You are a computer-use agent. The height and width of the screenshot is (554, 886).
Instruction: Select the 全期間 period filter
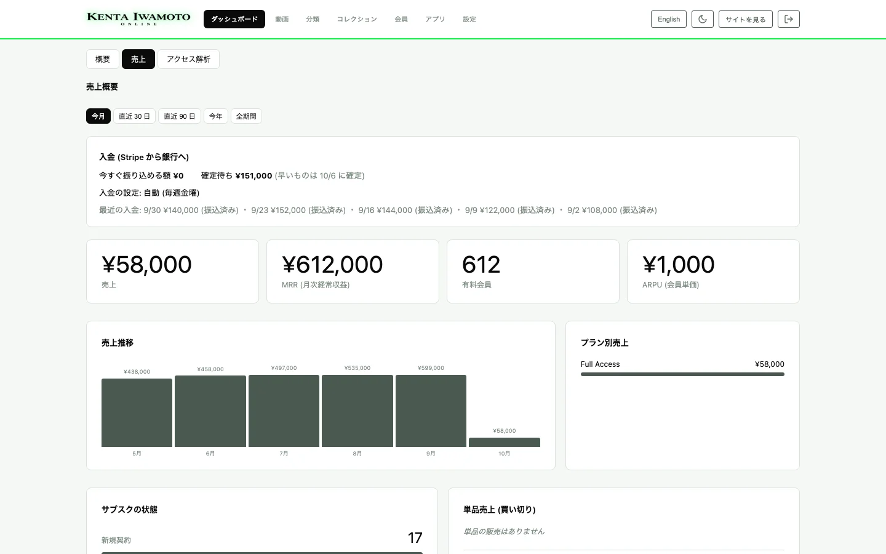point(246,116)
